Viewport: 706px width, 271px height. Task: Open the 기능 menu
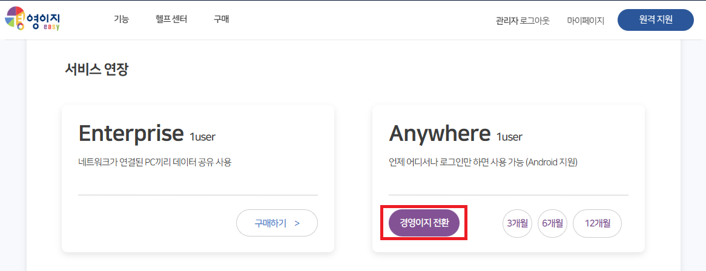tap(121, 19)
